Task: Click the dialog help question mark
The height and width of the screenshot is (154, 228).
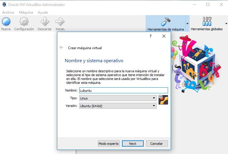Action: (x=151, y=36)
